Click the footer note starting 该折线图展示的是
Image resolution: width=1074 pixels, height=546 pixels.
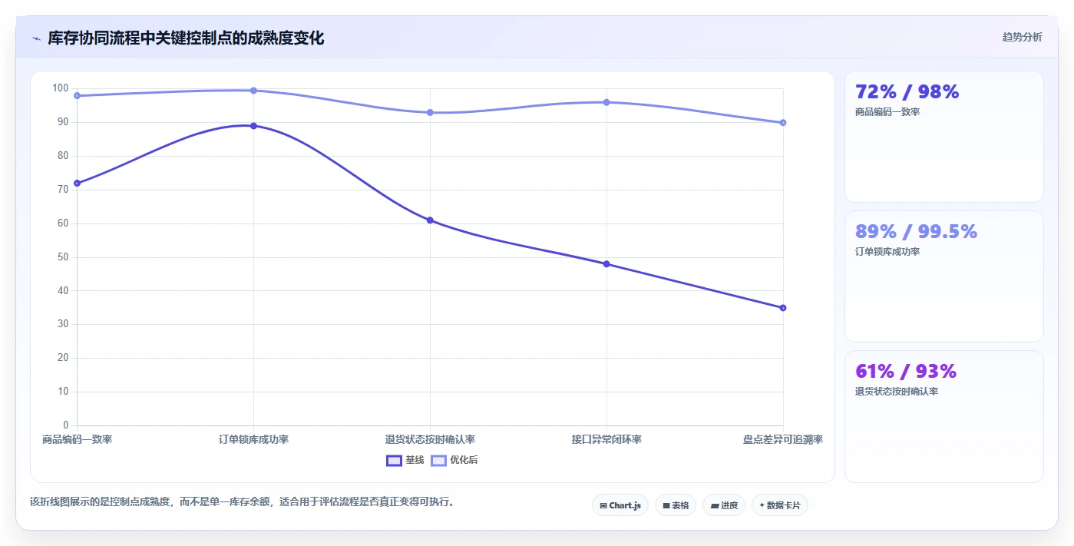(x=243, y=502)
